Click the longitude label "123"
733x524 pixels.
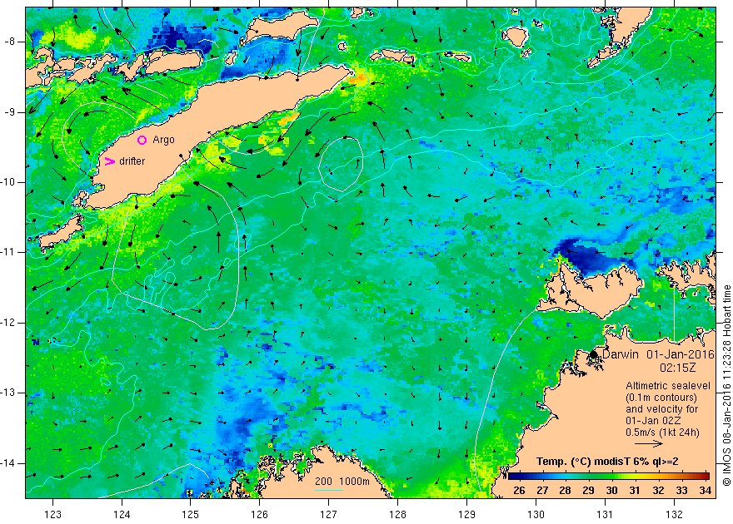point(52,514)
